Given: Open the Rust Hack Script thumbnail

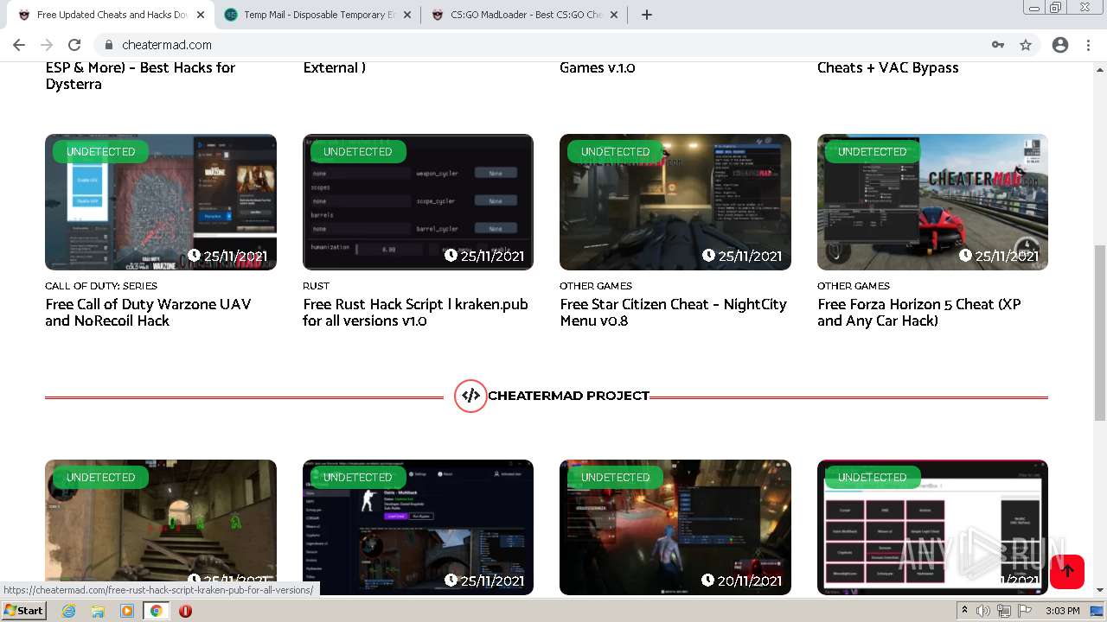Looking at the screenshot, I should coord(418,202).
